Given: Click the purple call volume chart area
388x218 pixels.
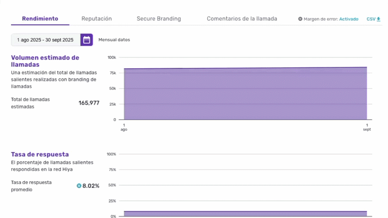Looking at the screenshot, I should pyautogui.click(x=245, y=94).
